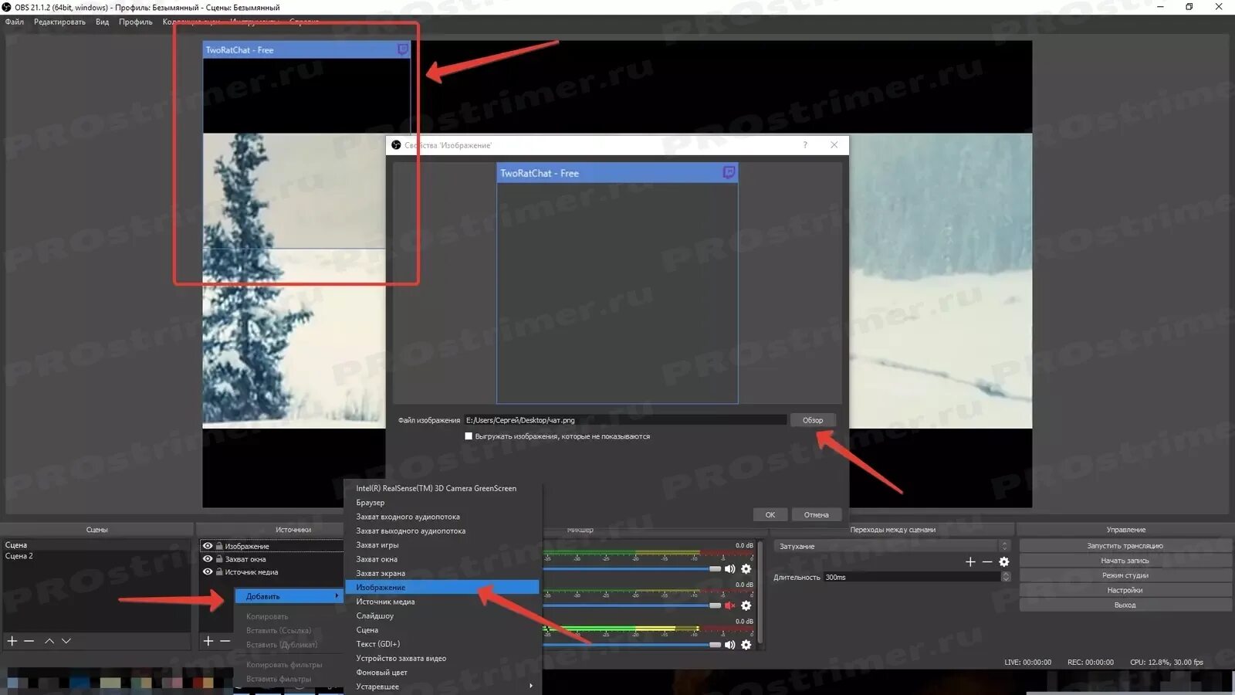Image resolution: width=1235 pixels, height=695 pixels.
Task: Select Изображение in the add-source menu
Action: click(x=443, y=588)
